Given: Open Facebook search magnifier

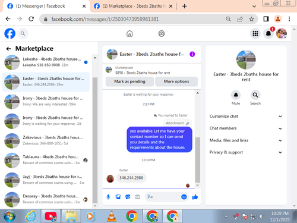Looking at the screenshot, I should (x=23, y=34).
